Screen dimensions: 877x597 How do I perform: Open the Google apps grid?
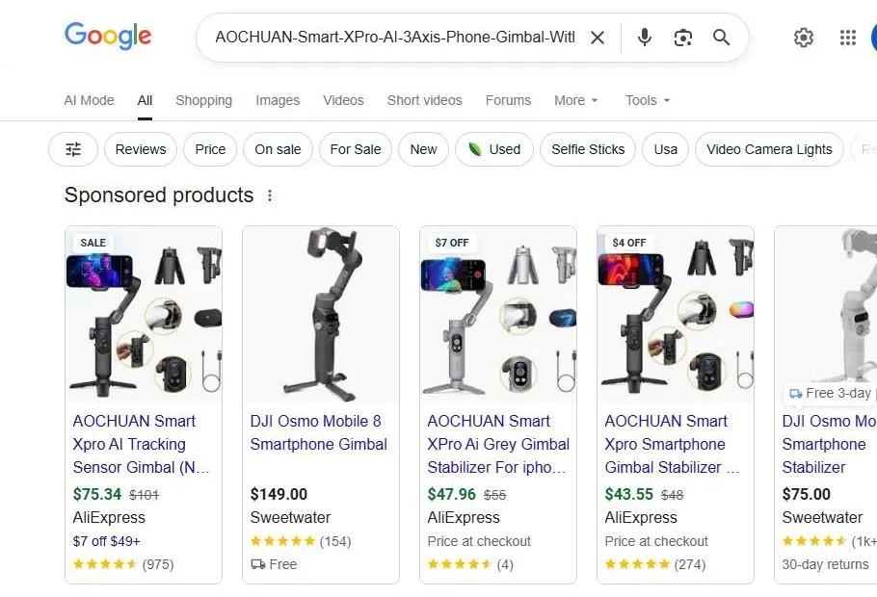(847, 38)
